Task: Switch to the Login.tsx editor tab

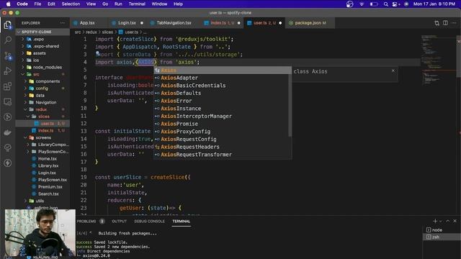Action: (127, 23)
